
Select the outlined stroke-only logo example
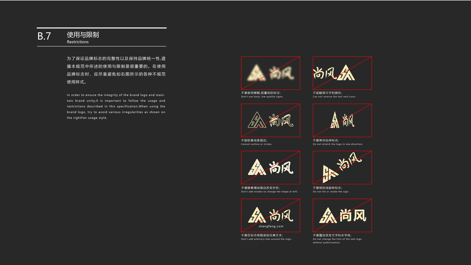click(270, 121)
